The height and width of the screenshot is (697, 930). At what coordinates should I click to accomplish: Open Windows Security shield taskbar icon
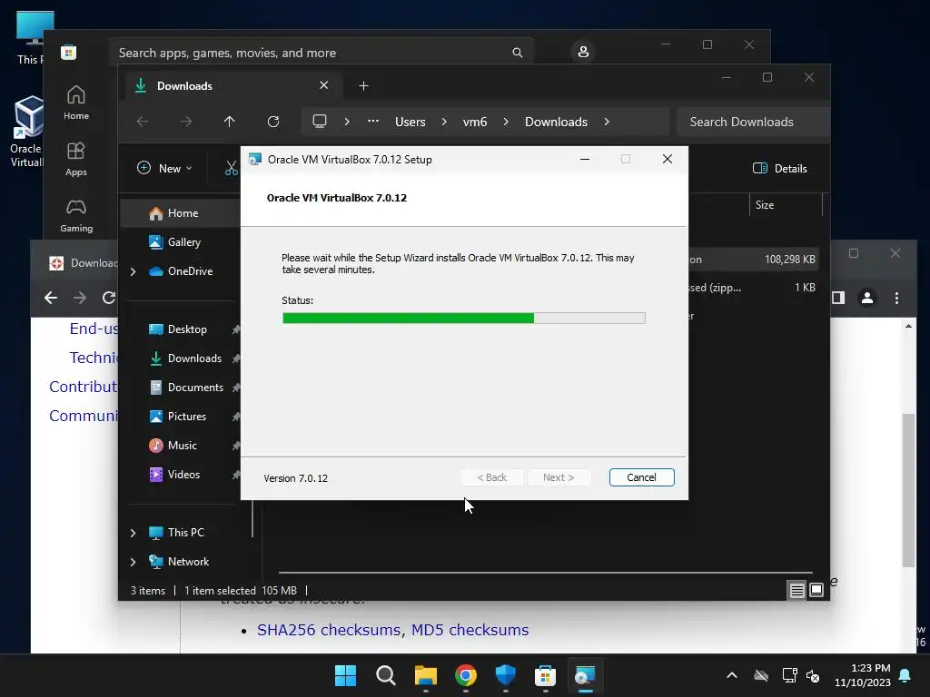(x=505, y=675)
